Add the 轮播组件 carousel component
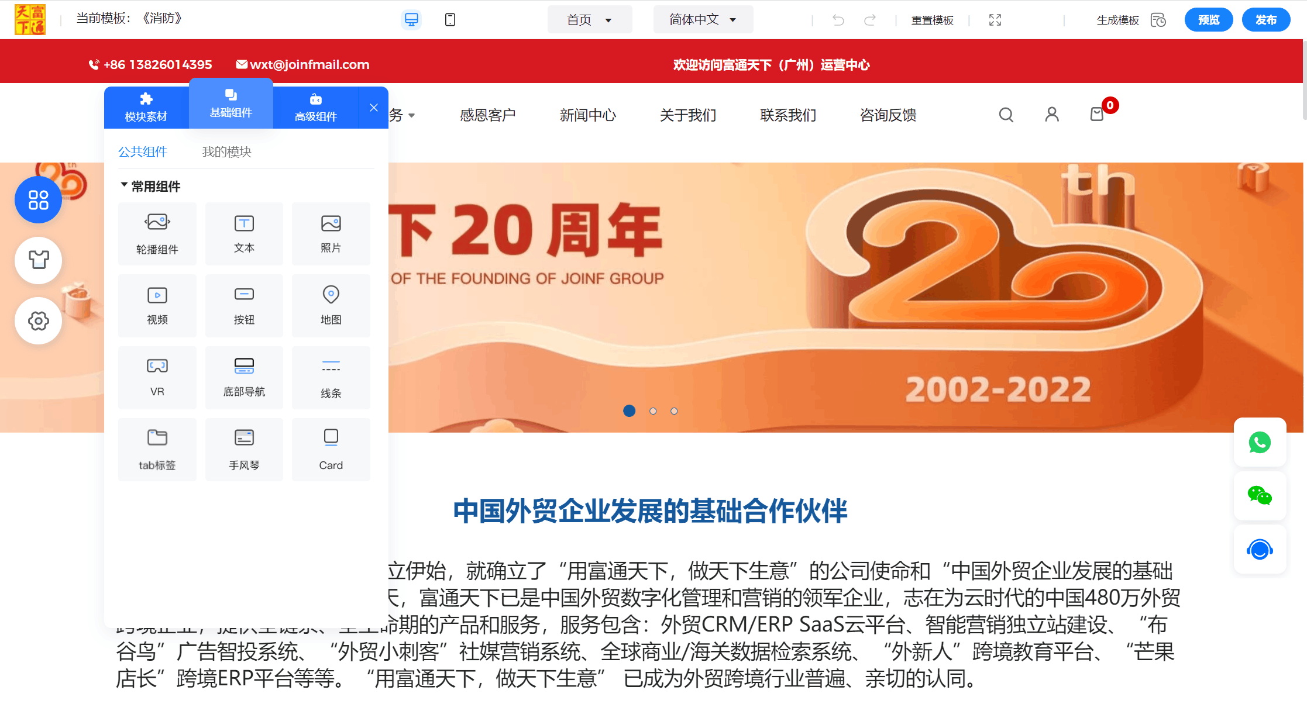Image resolution: width=1307 pixels, height=721 pixels. (157, 234)
